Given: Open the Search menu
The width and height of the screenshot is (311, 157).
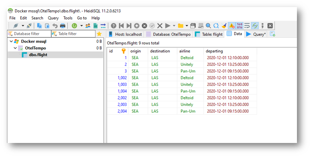Looking at the screenshot, I should pos(37,18).
